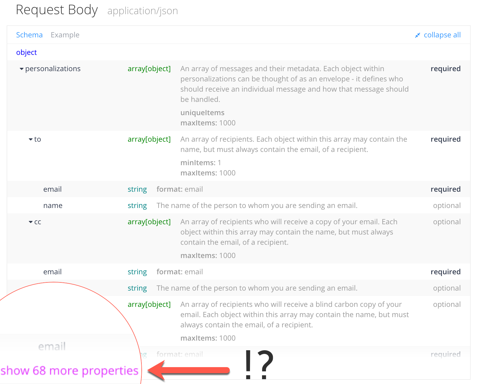The height and width of the screenshot is (384, 477).
Task: Click the 'cc' property name
Action: (38, 222)
